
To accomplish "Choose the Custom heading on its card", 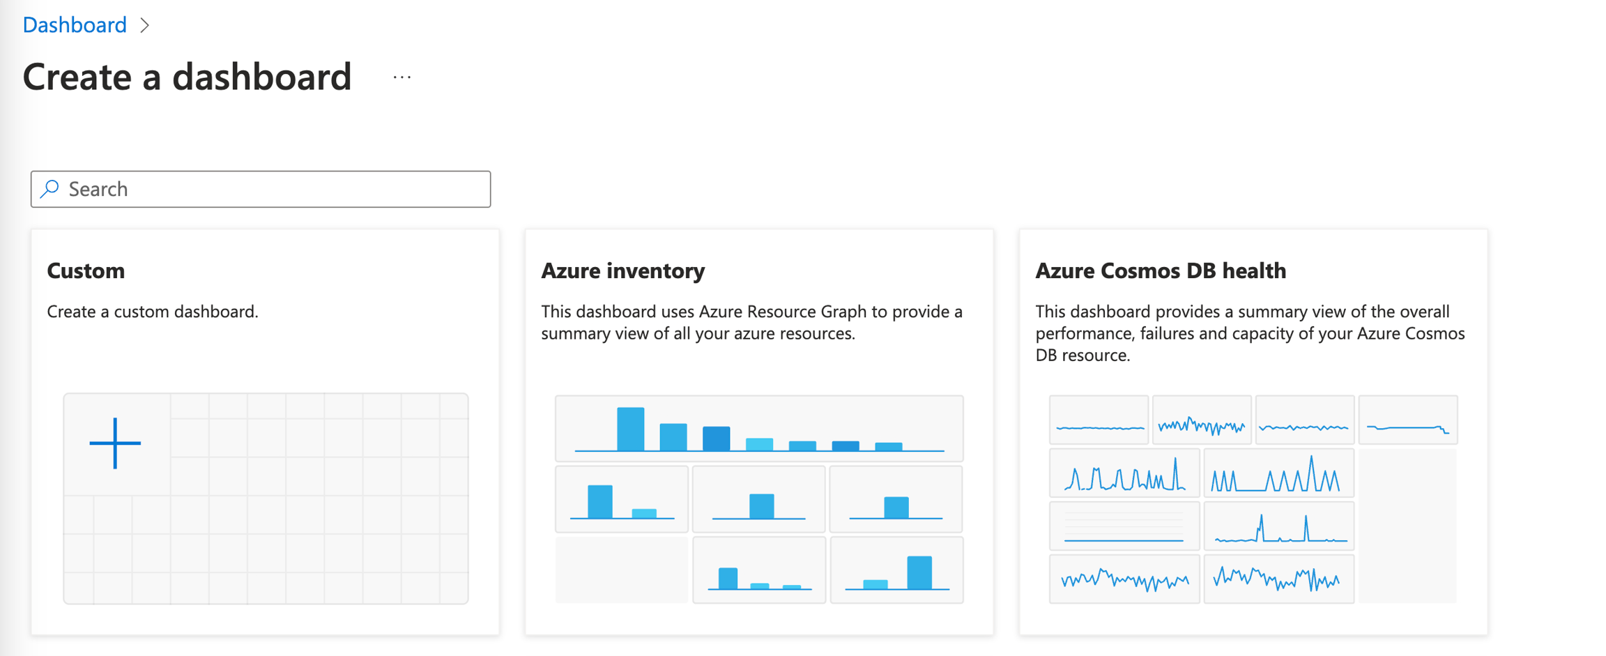I will [86, 270].
